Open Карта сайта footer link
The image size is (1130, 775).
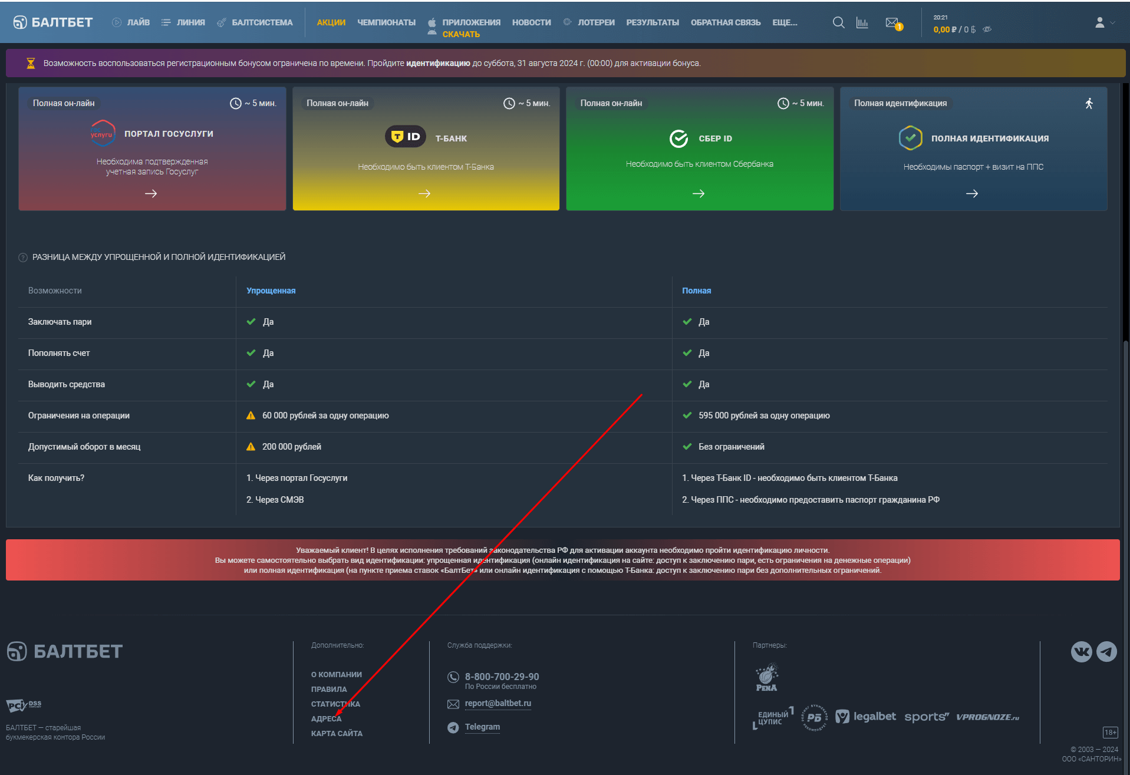coord(337,734)
